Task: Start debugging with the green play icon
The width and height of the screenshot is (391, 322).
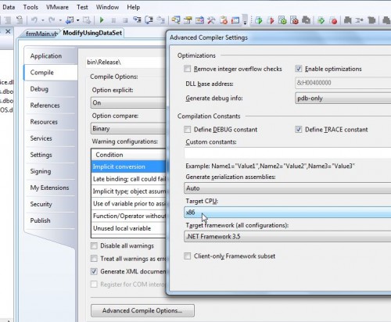Action: tap(102, 20)
